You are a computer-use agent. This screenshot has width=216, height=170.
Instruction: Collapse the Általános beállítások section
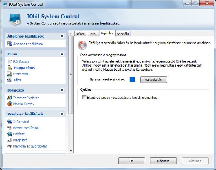(62, 36)
